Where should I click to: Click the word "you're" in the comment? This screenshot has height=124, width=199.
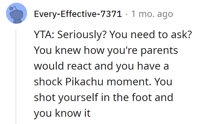tap(122, 51)
